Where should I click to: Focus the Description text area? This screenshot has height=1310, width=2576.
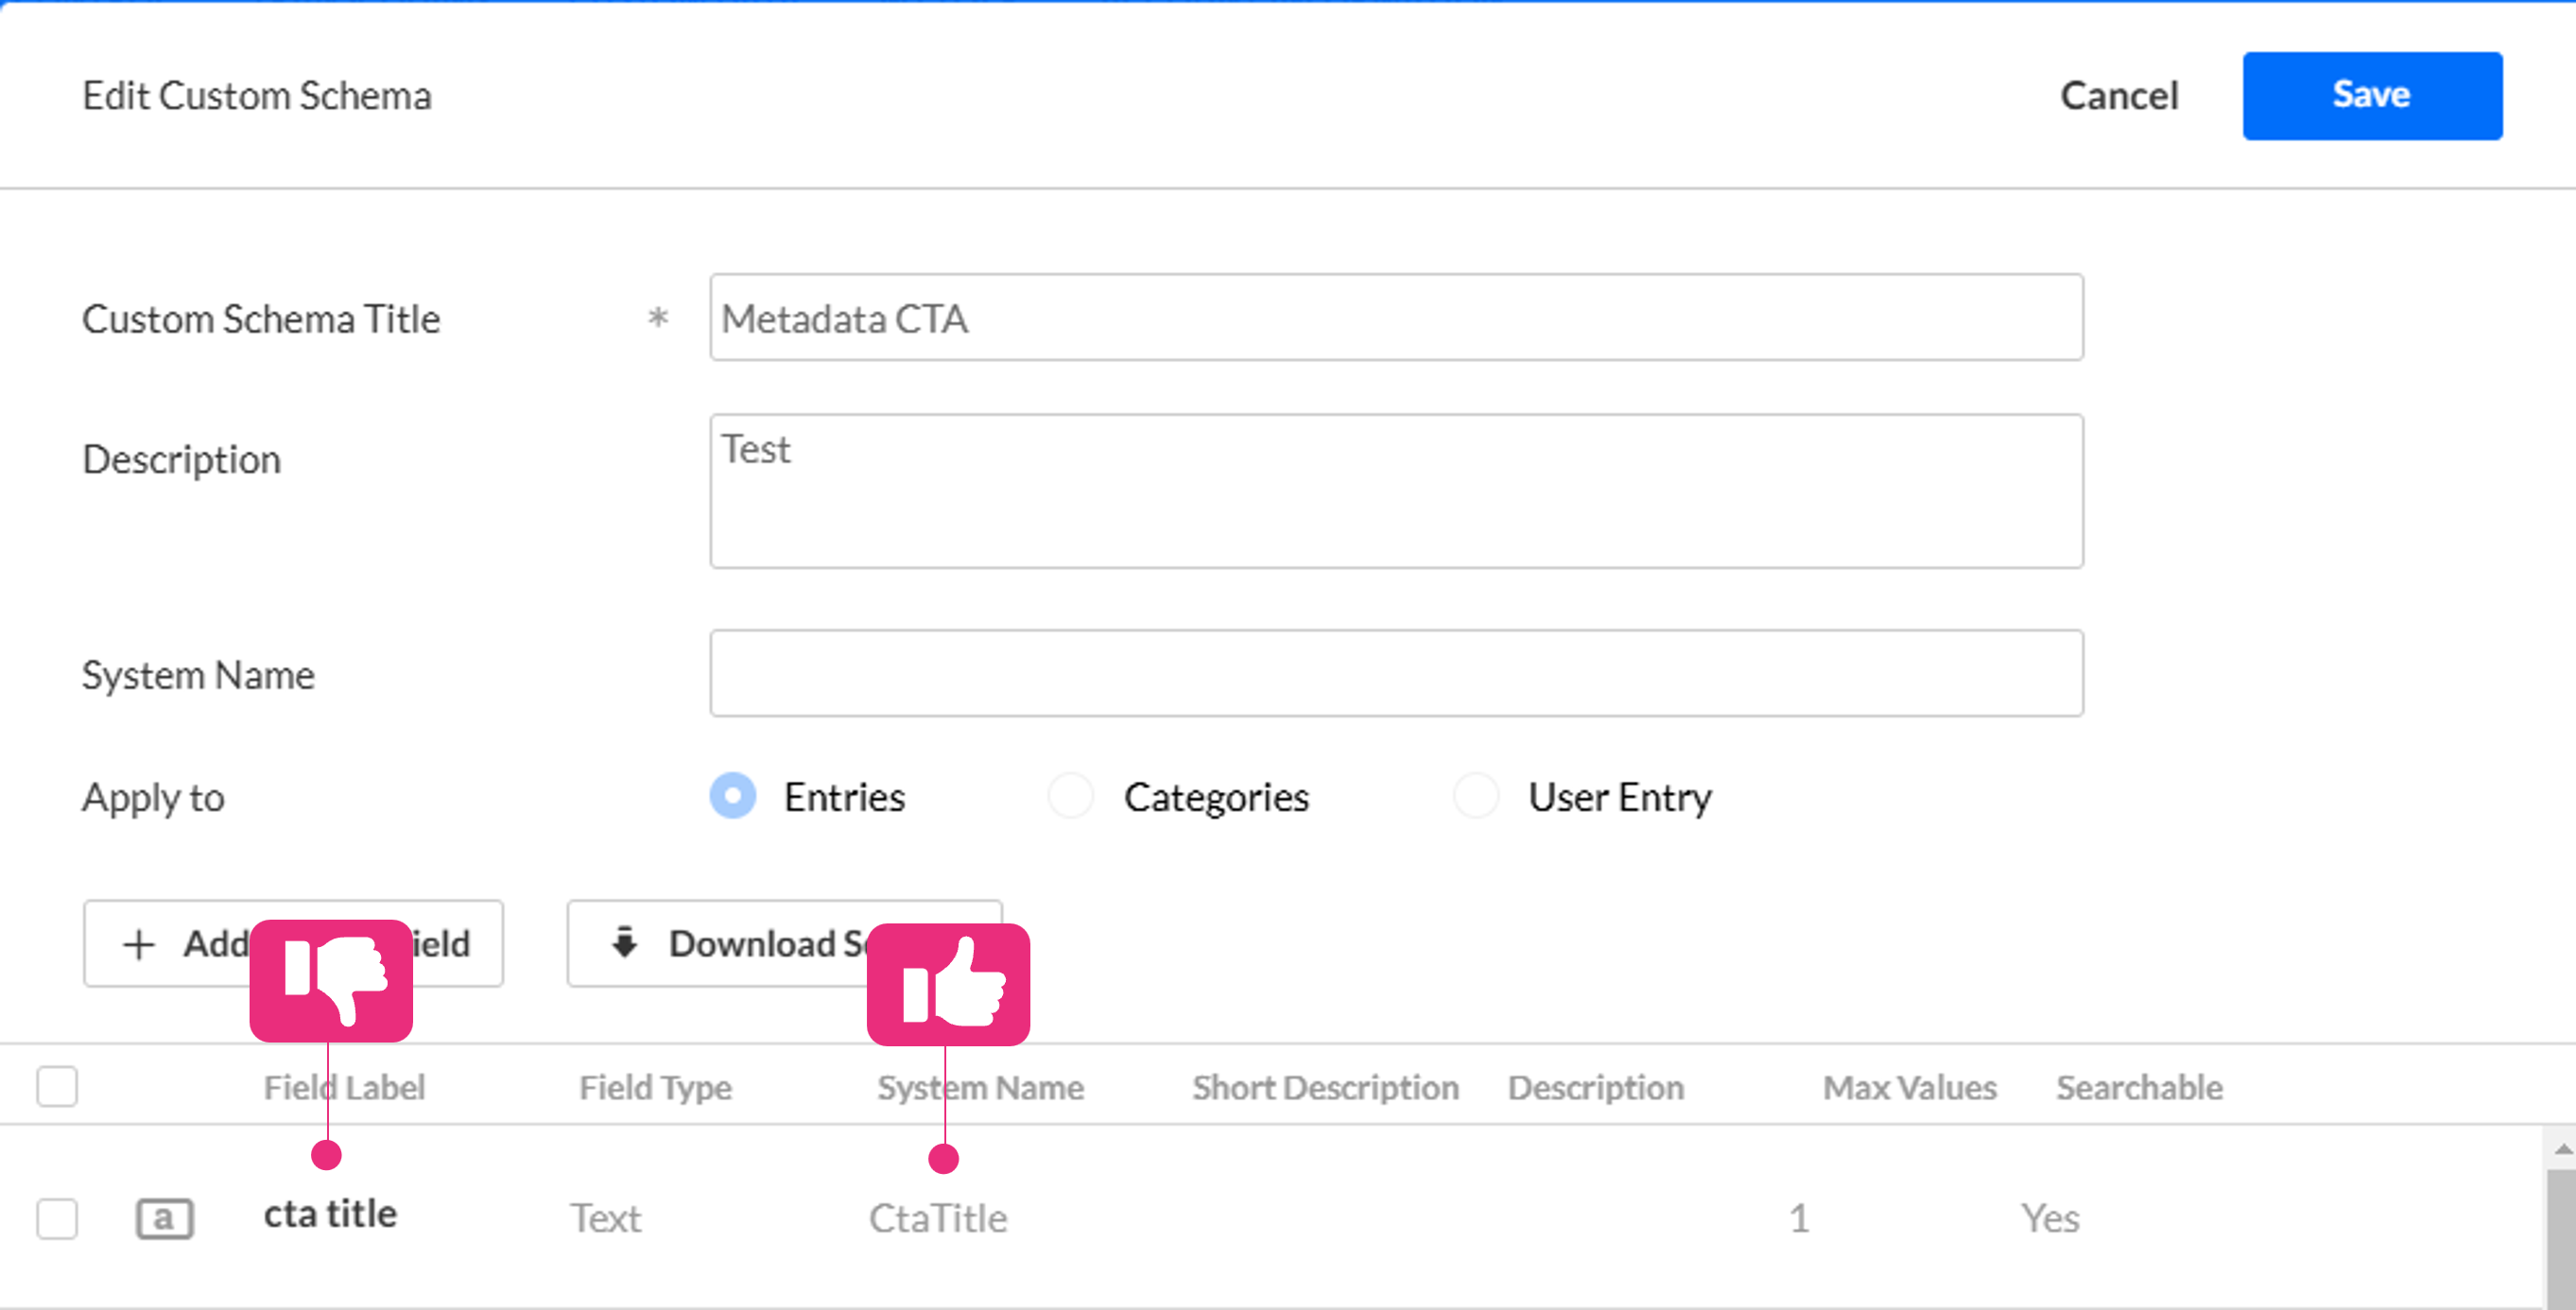pyautogui.click(x=1396, y=491)
